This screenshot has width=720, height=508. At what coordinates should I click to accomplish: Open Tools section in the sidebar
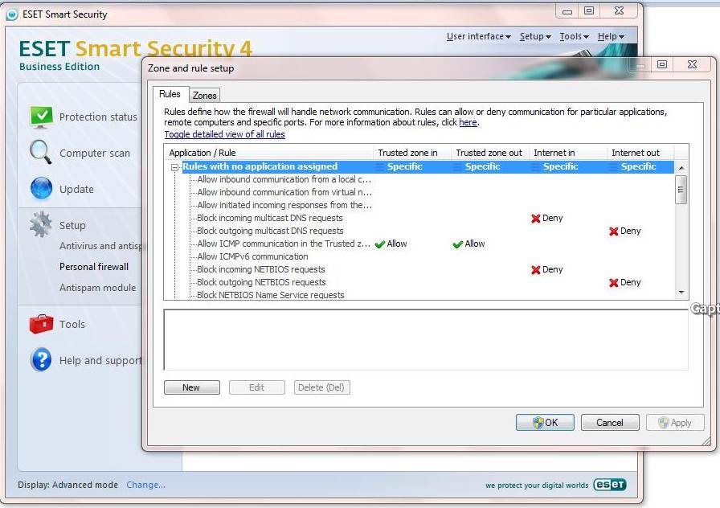coord(72,324)
